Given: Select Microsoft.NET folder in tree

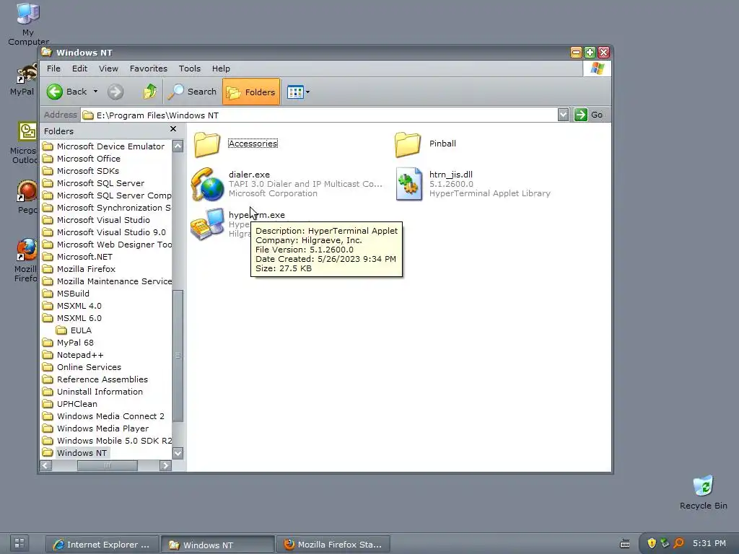Looking at the screenshot, I should click(84, 257).
